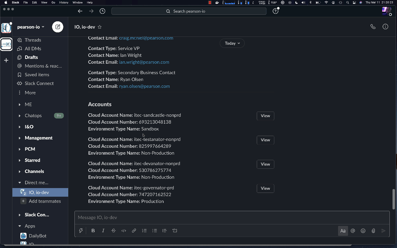Go back using the left arrow
Image resolution: width=397 pixels, height=248 pixels.
pyautogui.click(x=80, y=11)
